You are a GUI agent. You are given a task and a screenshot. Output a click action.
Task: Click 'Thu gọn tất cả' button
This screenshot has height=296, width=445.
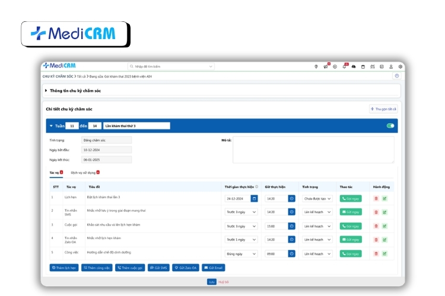[383, 109]
